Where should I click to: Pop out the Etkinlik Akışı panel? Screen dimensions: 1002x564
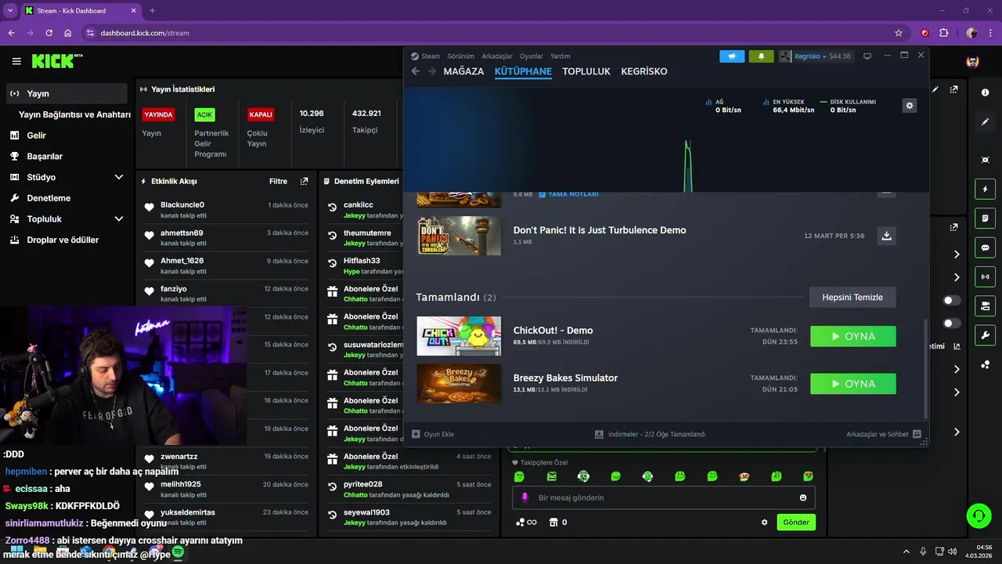click(304, 181)
